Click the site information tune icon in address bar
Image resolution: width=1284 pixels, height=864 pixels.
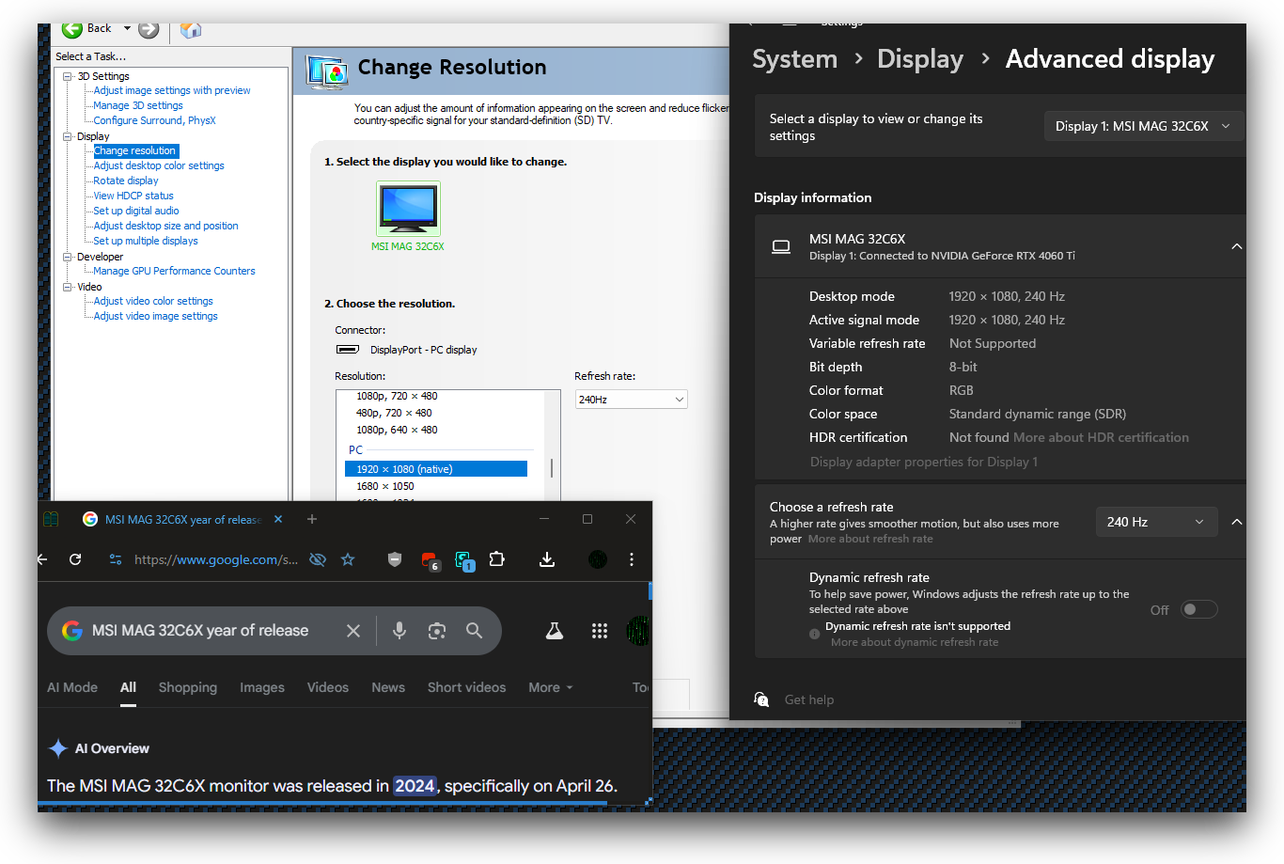click(116, 559)
